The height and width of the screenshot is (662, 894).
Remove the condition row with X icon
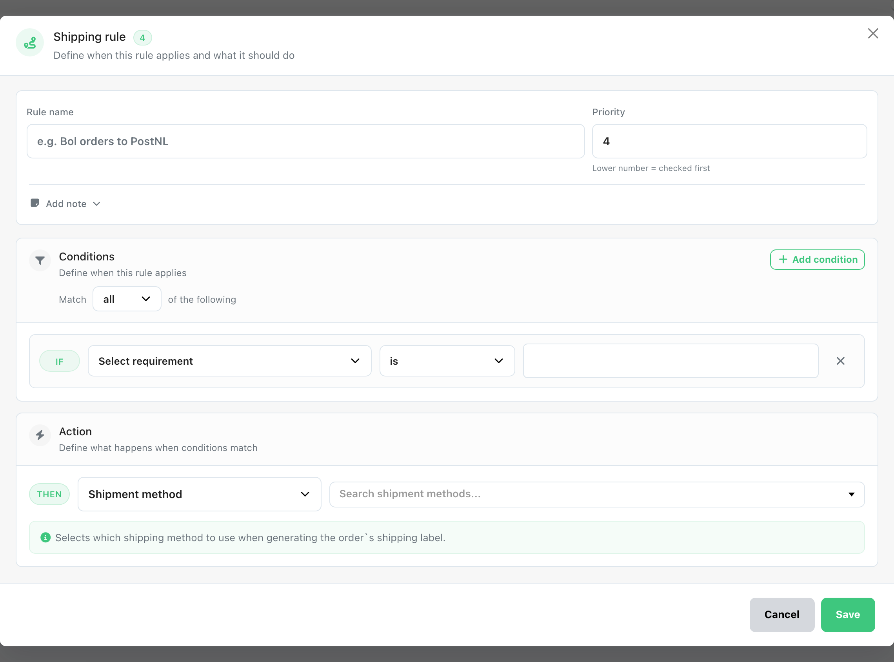coord(840,361)
